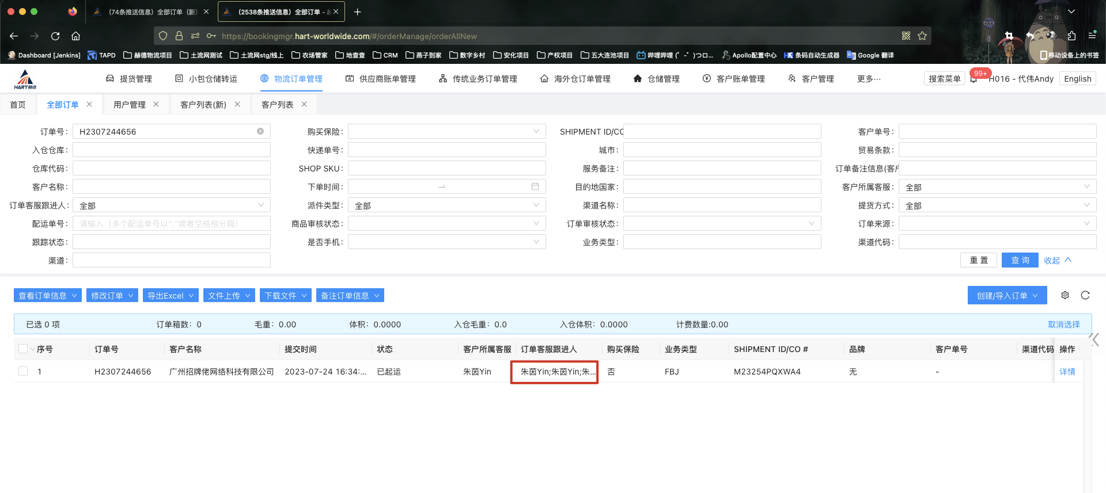Switch to the 客户列表(新) tab

tap(203, 105)
